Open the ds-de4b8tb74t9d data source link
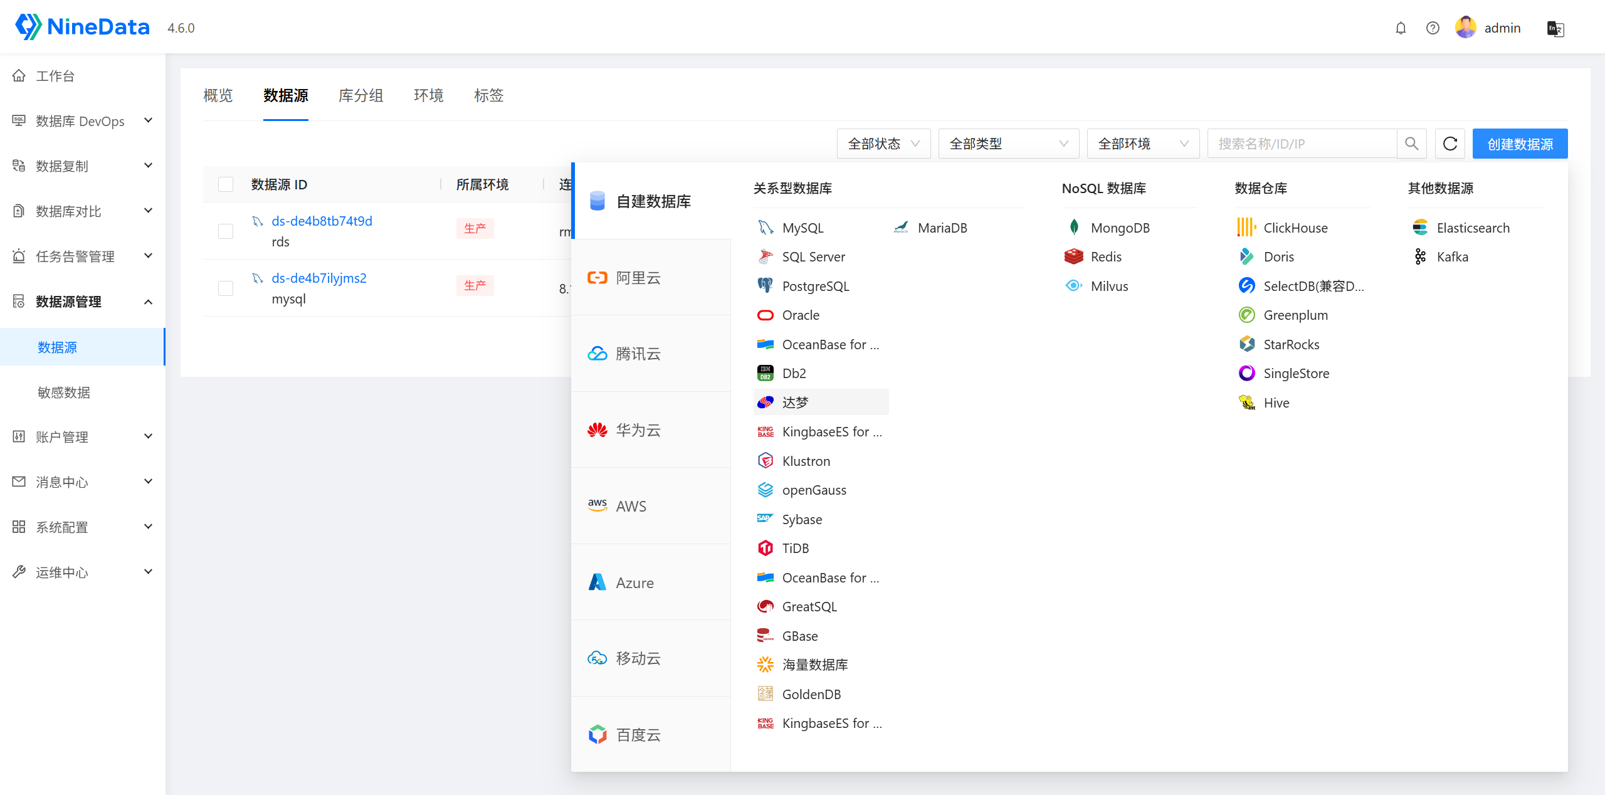This screenshot has width=1605, height=795. [322, 221]
